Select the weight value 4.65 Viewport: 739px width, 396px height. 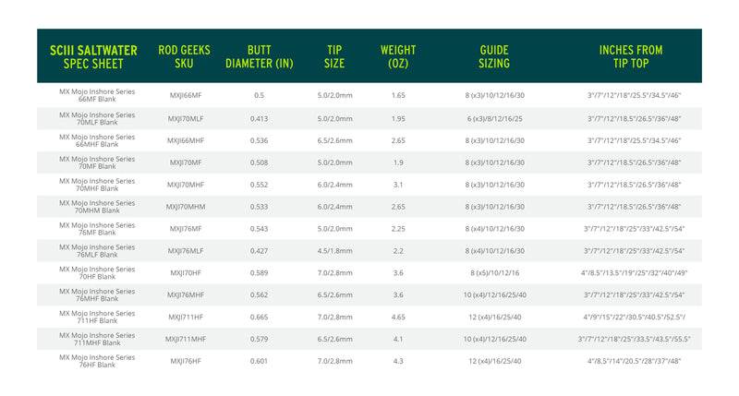click(398, 317)
